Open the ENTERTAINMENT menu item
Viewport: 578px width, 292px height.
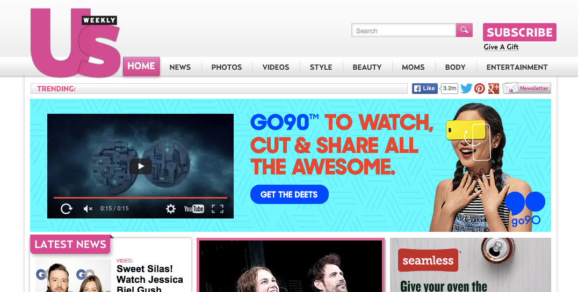517,67
